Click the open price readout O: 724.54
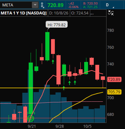 80,13
